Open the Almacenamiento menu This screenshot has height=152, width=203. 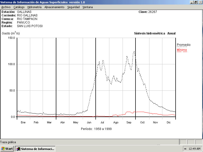click(x=54, y=7)
